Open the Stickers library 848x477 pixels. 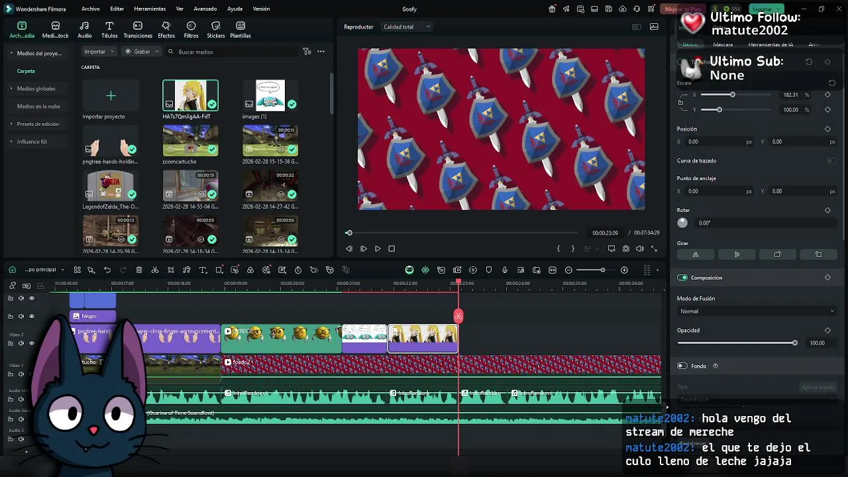(x=216, y=30)
